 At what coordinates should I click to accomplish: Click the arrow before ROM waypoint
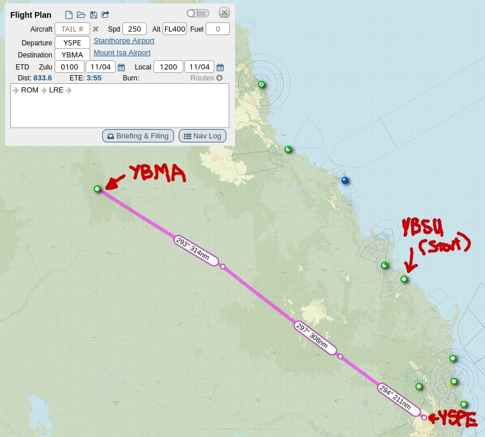pyautogui.click(x=16, y=90)
